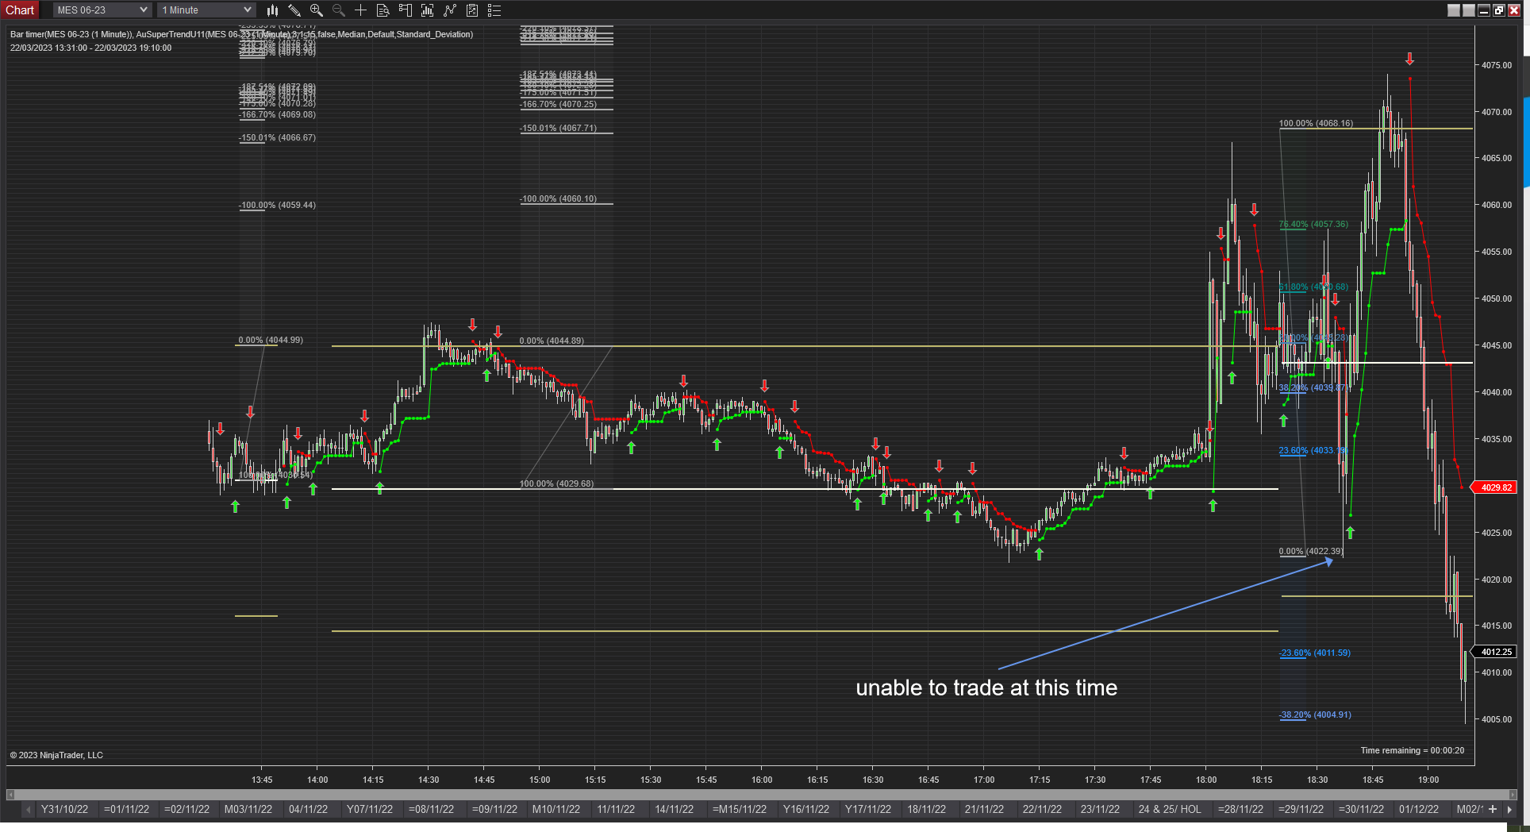Click the -23.60% (4011.59) Fibonacci label

point(1315,653)
